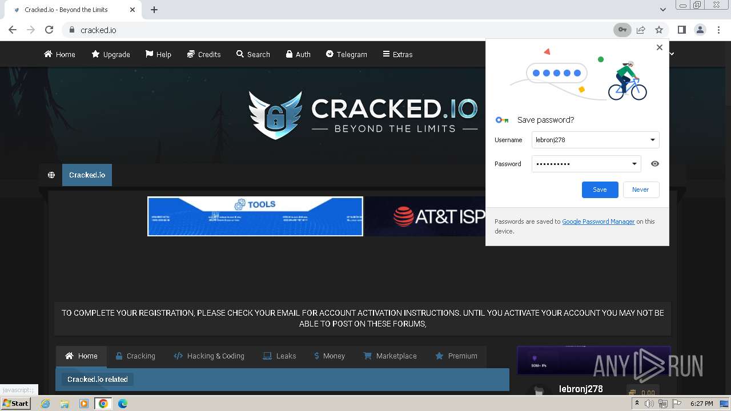Click the Chrome taskbar icon
731x411 pixels.
[x=103, y=404]
